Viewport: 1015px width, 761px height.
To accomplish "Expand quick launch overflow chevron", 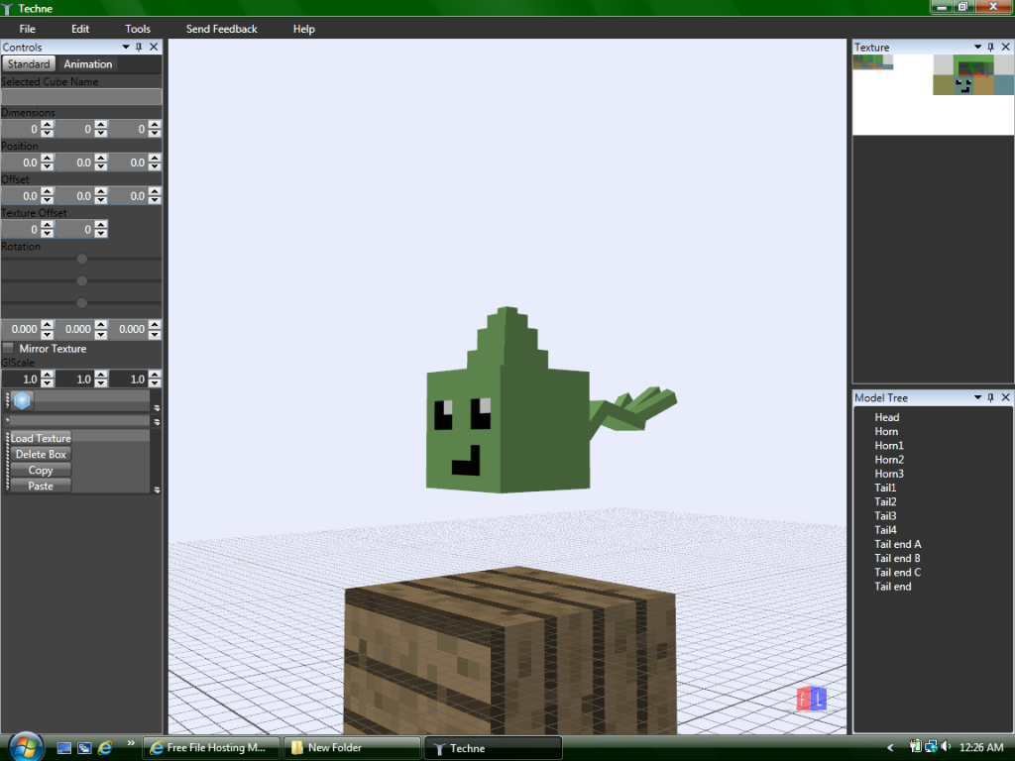I will point(131,743).
